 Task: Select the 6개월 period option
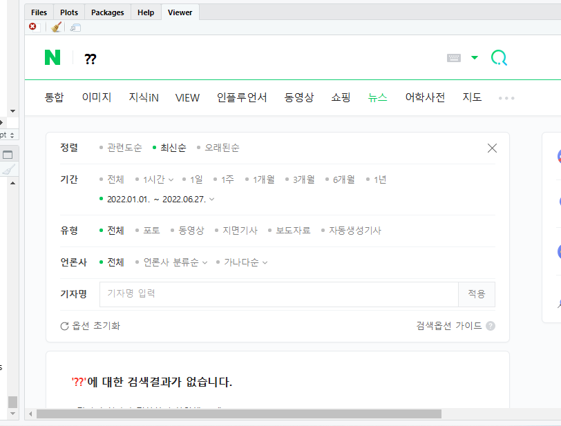click(x=344, y=180)
